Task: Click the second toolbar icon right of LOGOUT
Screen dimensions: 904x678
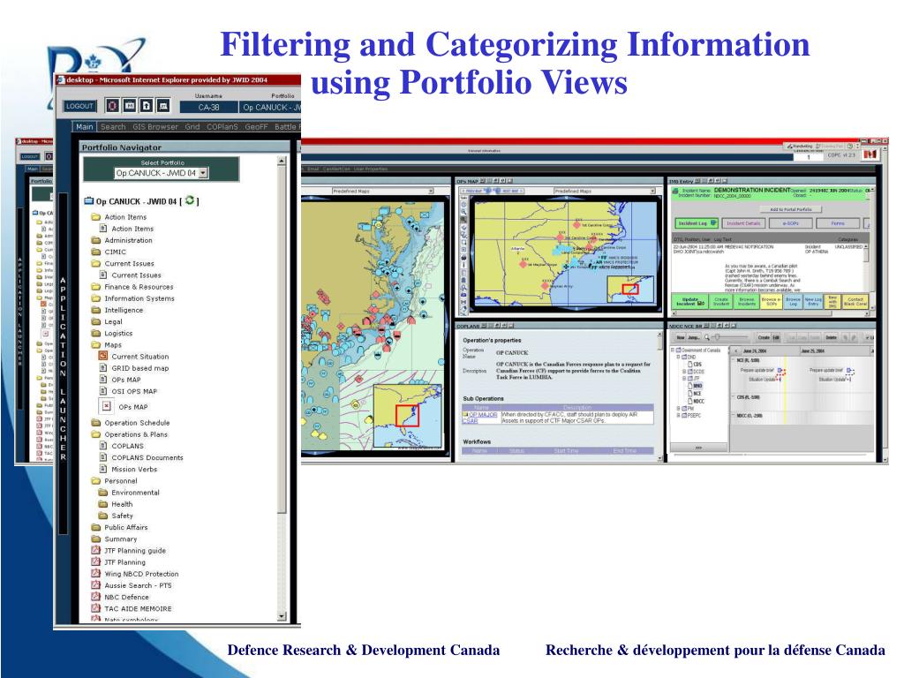Action: (130, 106)
